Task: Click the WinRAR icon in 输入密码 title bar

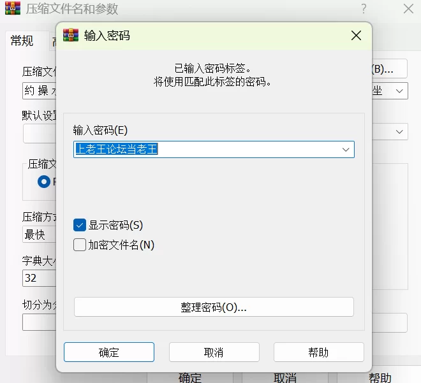Action: [72, 35]
